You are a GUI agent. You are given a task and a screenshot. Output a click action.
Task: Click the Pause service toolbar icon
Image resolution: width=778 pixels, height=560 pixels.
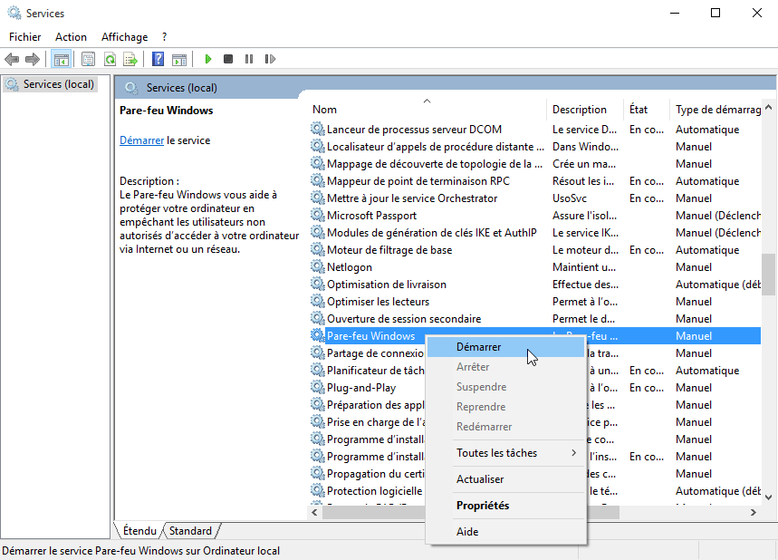coord(249,59)
